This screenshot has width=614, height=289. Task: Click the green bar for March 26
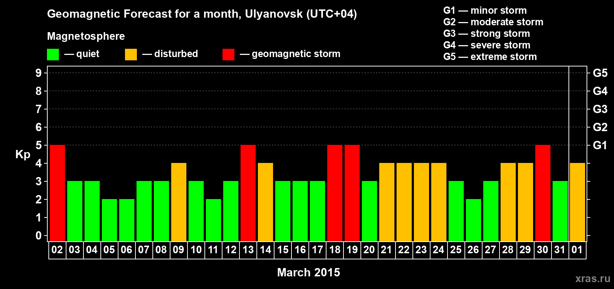474,220
